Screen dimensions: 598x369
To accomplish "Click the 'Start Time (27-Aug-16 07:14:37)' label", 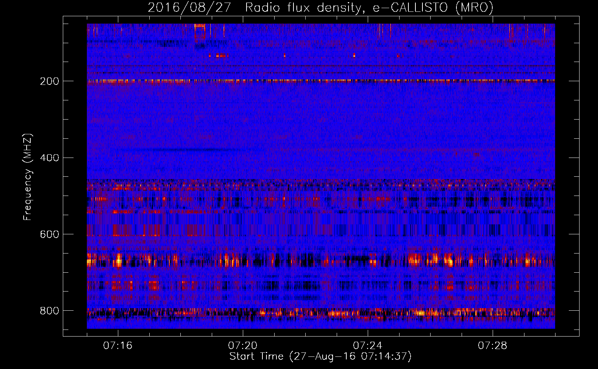I will point(320,356).
